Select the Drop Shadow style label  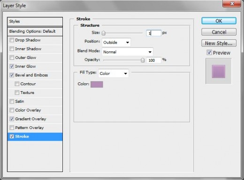click(x=28, y=40)
